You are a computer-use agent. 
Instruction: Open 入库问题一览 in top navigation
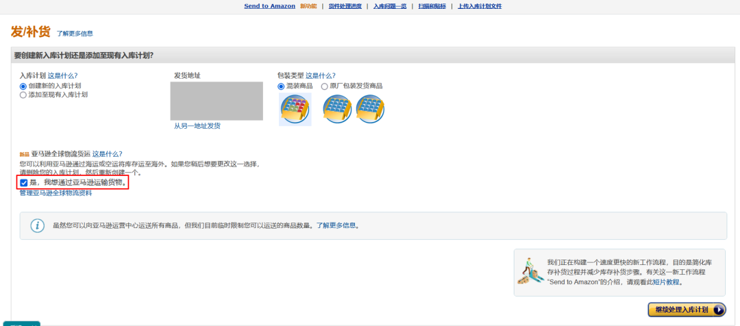(389, 6)
